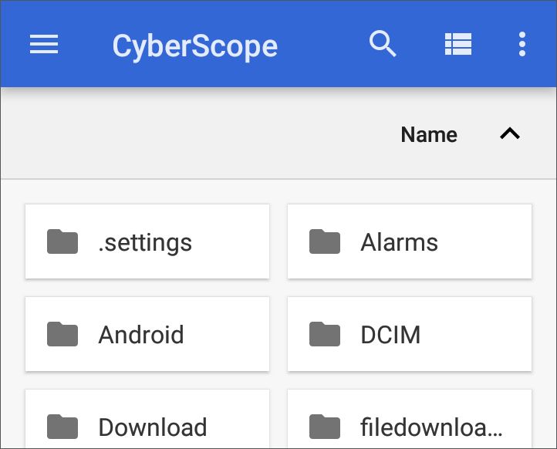
Task: Open the Name sort criteria selector
Action: coord(429,135)
